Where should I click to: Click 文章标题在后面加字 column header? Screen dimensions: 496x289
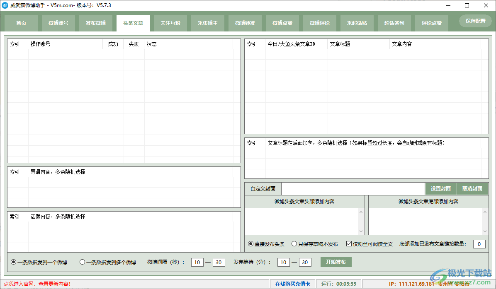373,143
